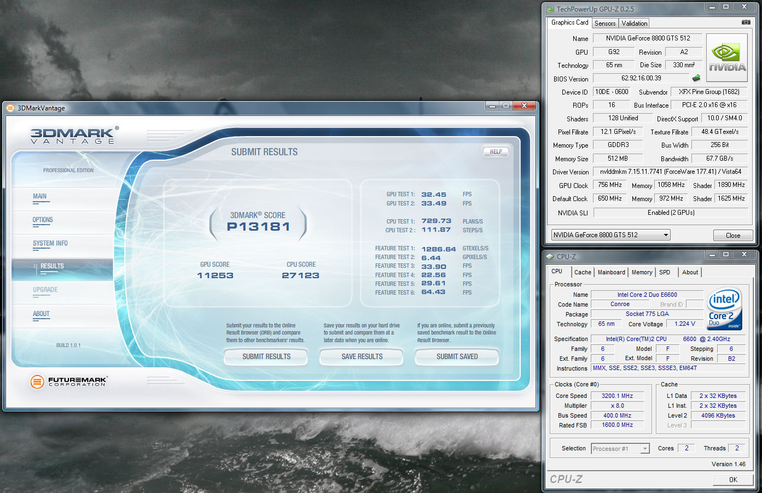Click the BIOS save chip icon in GPU-Z
The width and height of the screenshot is (762, 493).
tap(696, 78)
